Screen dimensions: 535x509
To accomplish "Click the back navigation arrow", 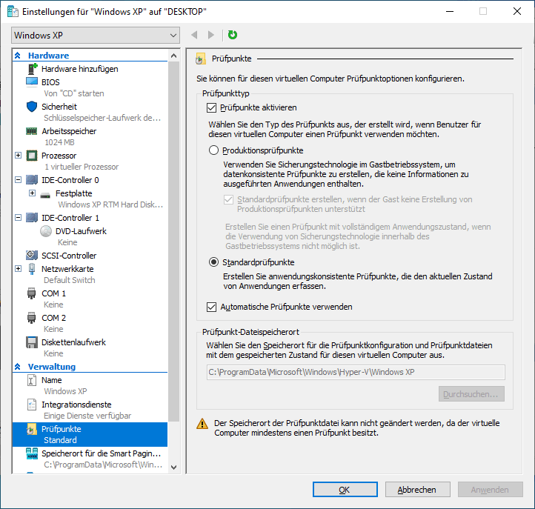I will (194, 35).
